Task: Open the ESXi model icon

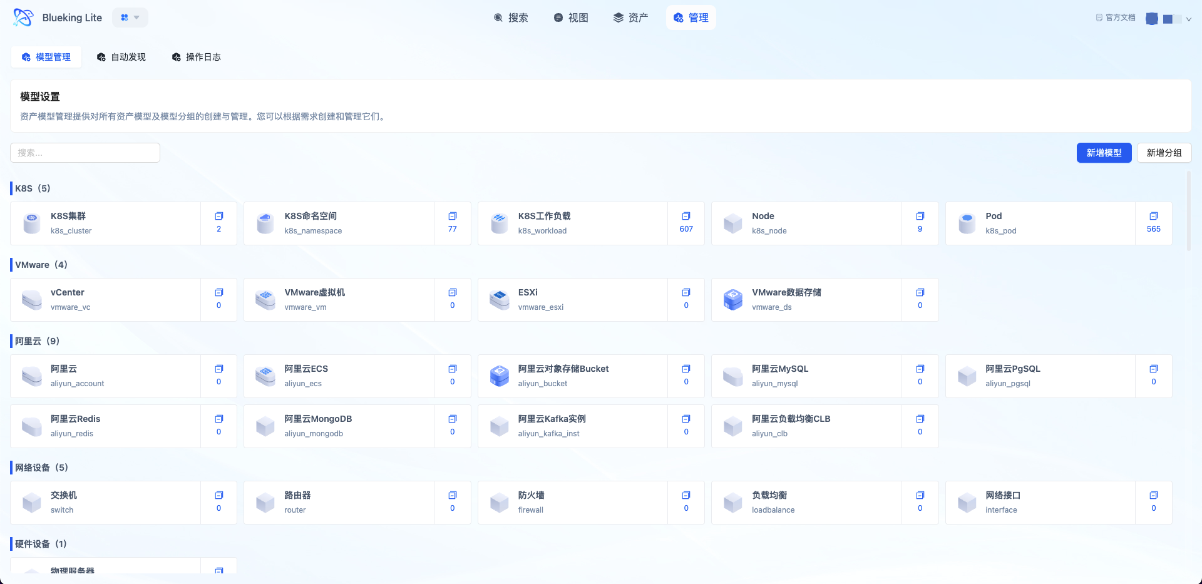Action: click(x=500, y=300)
